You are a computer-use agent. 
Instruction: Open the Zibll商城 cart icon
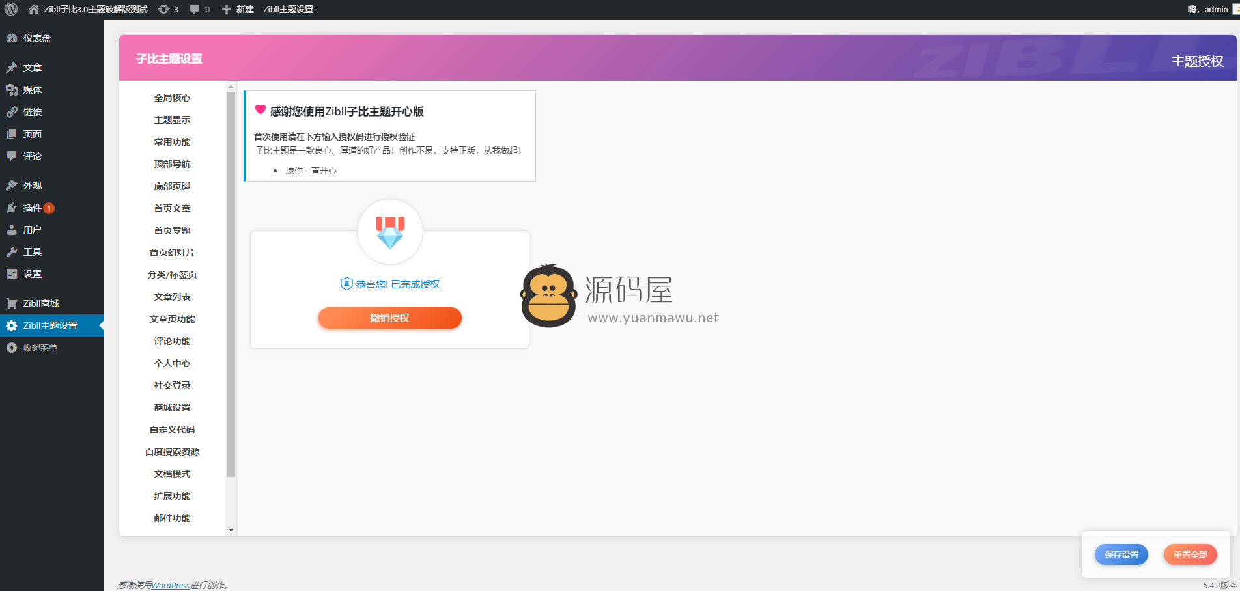coord(12,303)
